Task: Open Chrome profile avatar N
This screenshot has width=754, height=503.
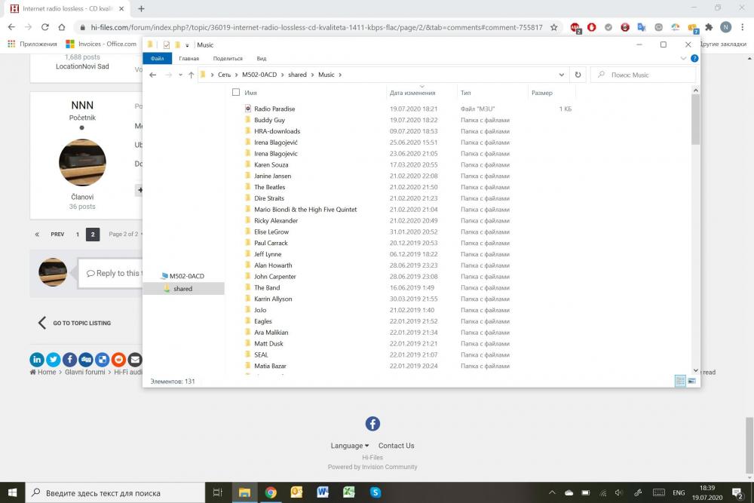Action: click(725, 27)
